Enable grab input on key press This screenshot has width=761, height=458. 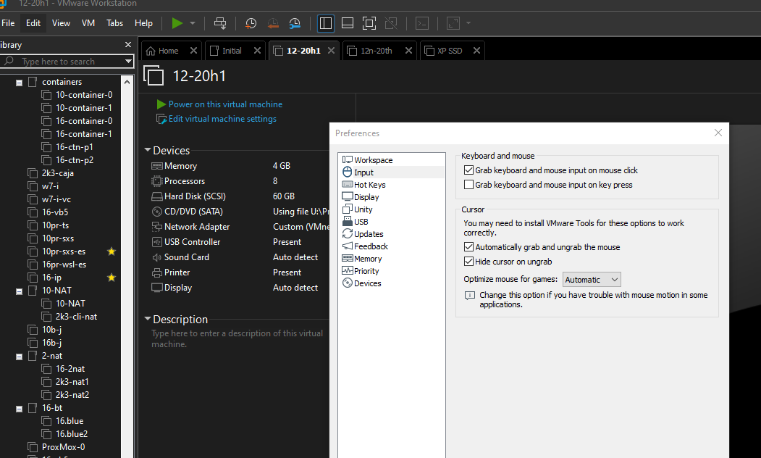(468, 185)
